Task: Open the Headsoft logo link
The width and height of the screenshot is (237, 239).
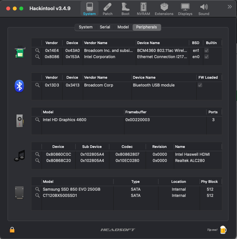Action: (x=118, y=230)
